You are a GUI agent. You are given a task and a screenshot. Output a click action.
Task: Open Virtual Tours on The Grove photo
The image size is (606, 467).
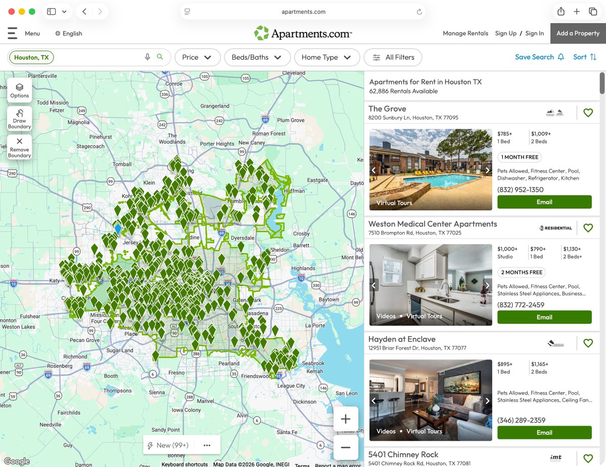click(394, 203)
